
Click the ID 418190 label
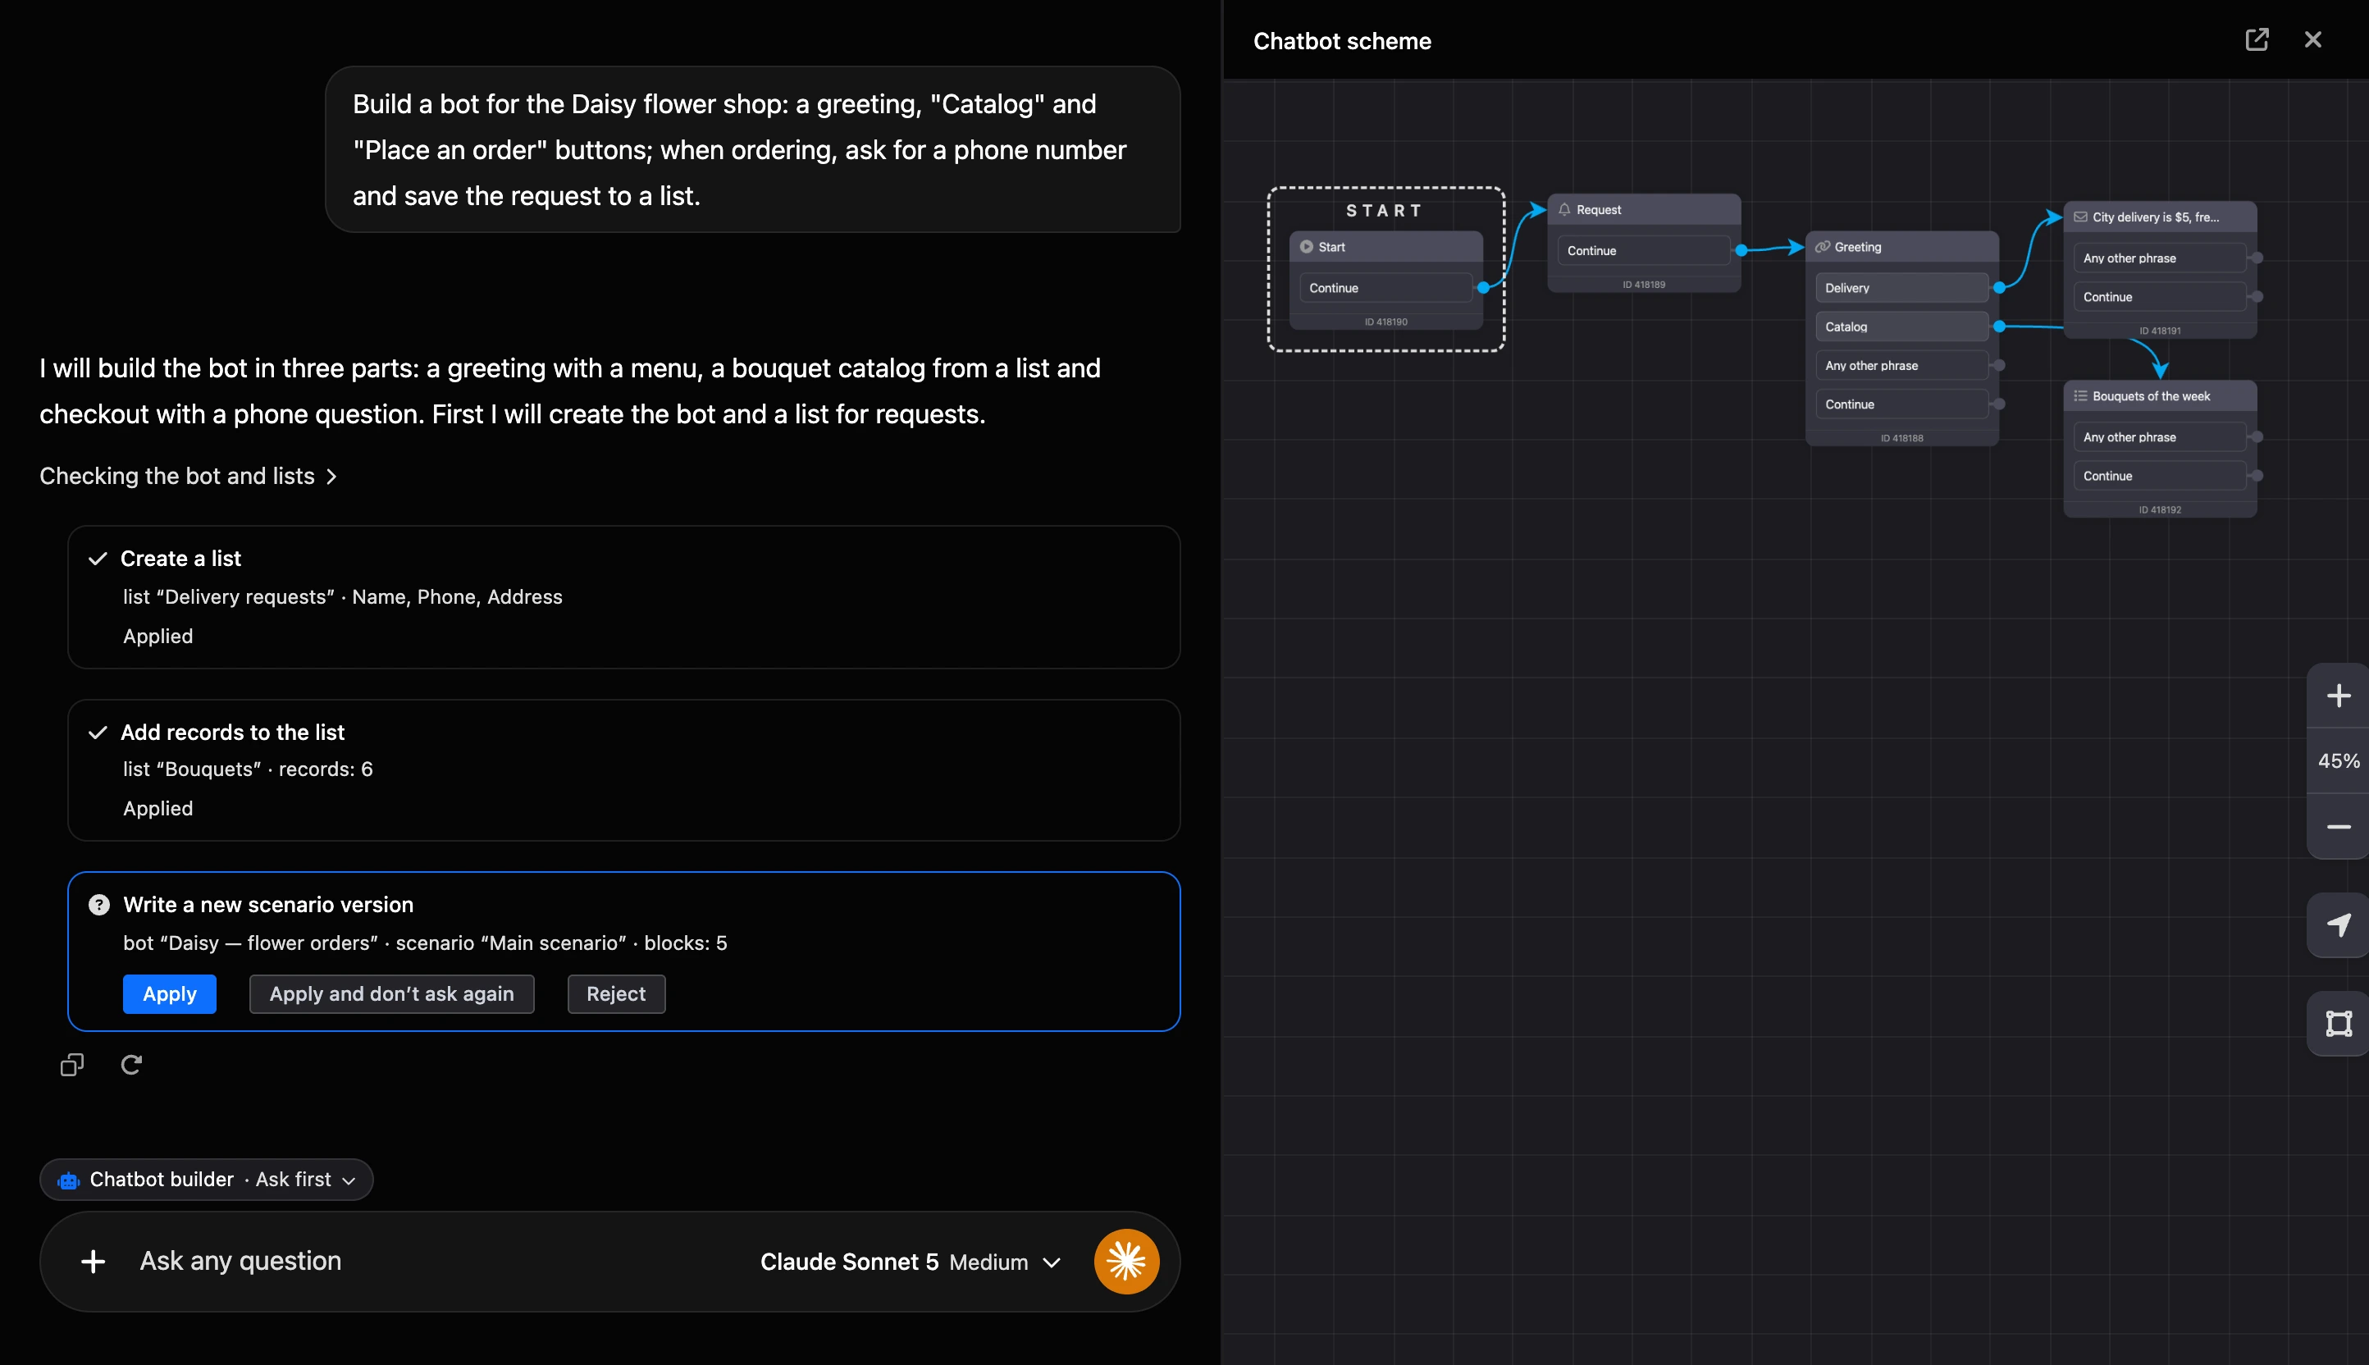[1385, 322]
